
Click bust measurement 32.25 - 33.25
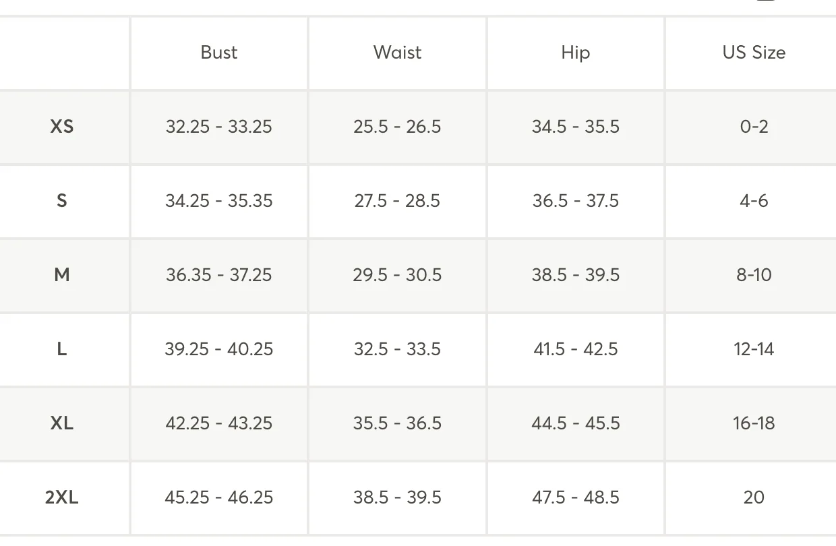point(219,127)
